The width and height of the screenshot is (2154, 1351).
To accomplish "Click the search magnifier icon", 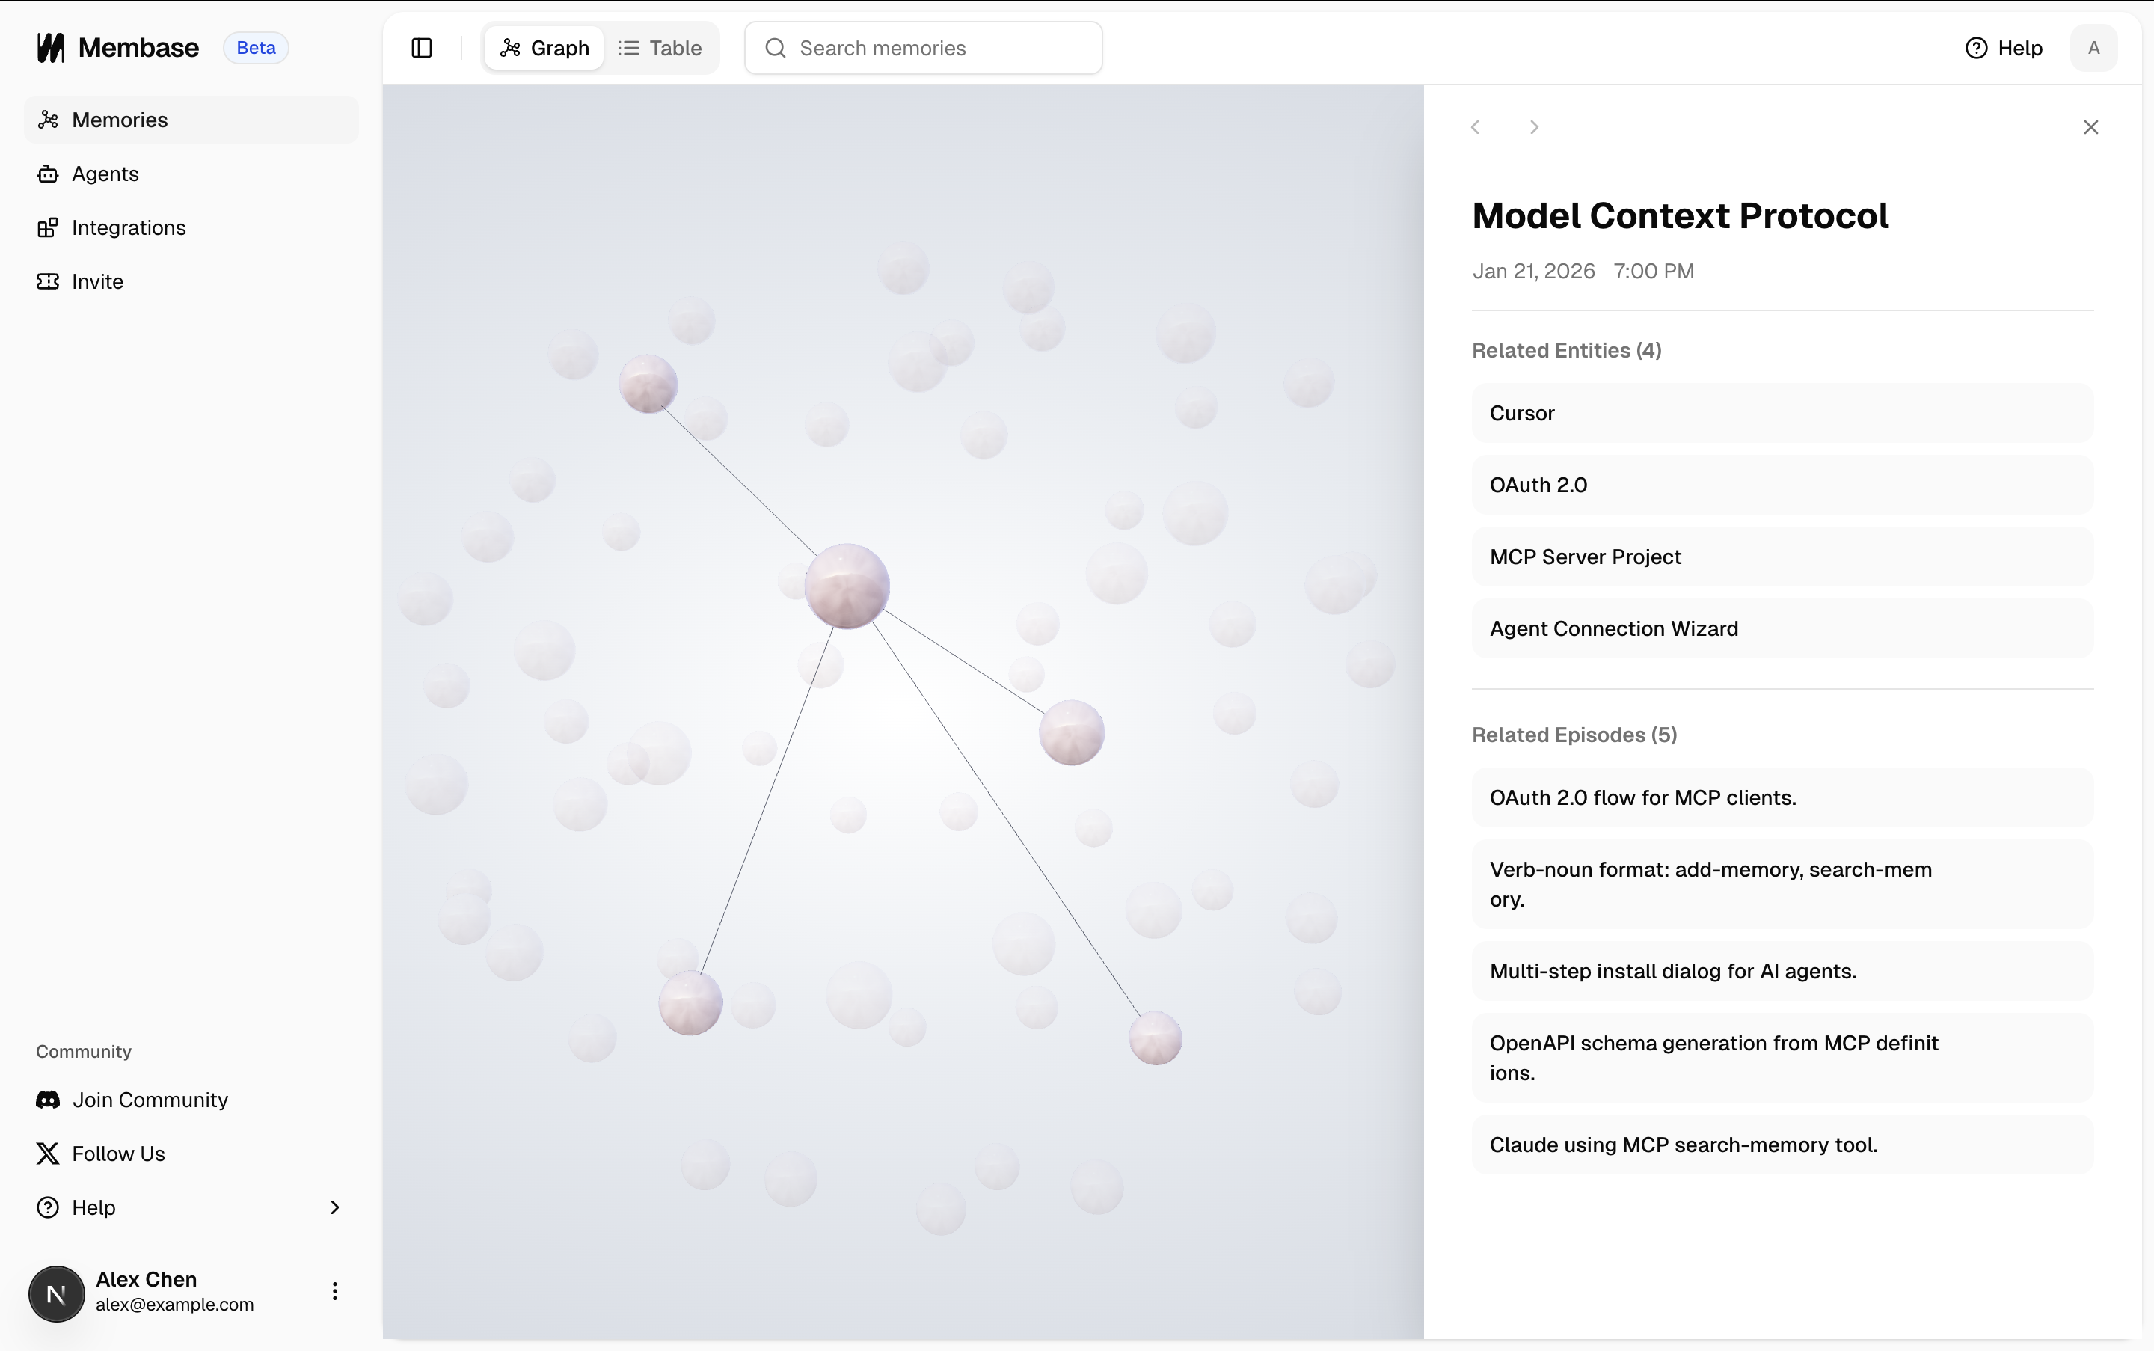I will [x=775, y=48].
